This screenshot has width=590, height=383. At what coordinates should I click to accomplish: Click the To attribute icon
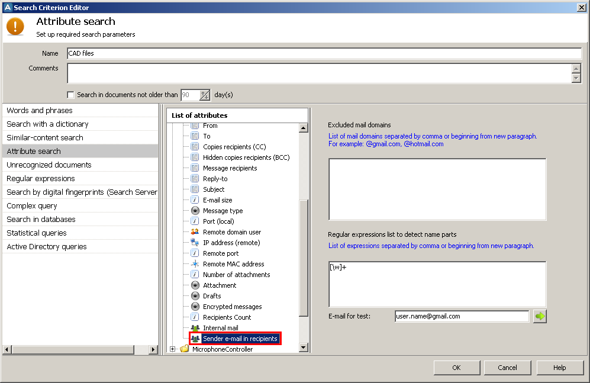coord(195,136)
